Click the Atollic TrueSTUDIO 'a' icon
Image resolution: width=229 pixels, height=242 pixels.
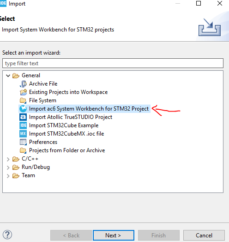[x=23, y=117]
